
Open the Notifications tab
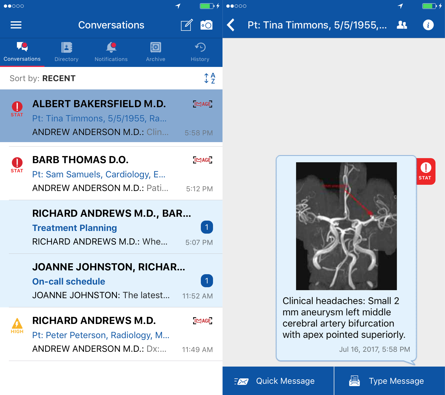coord(111,52)
